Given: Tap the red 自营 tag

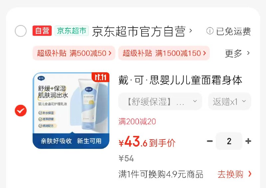Looking at the screenshot, I should pyautogui.click(x=42, y=31).
